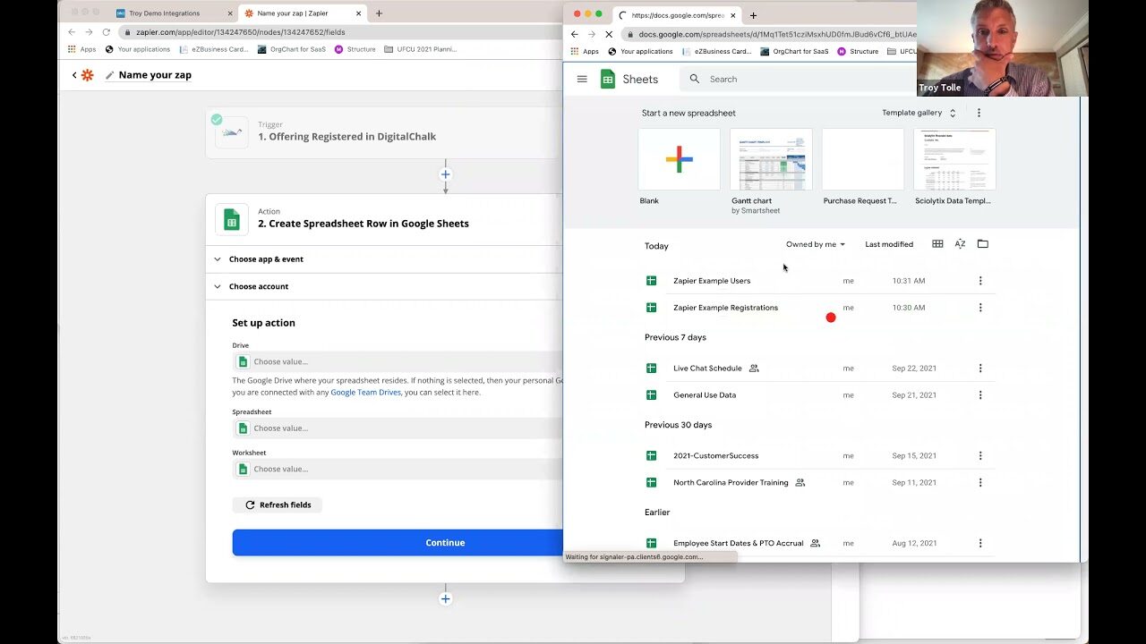Click the Zapier window address bar
The height and width of the screenshot is (644, 1146).
pos(340,32)
